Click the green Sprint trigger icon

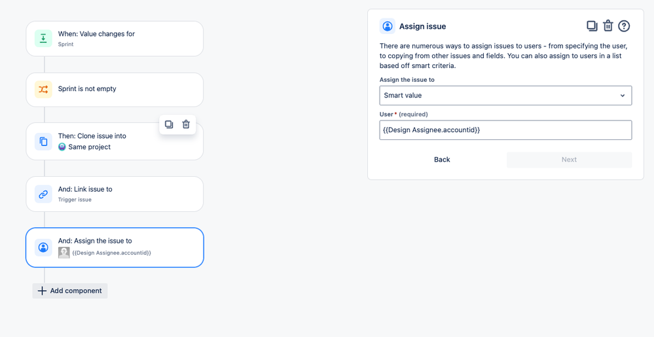pos(43,39)
